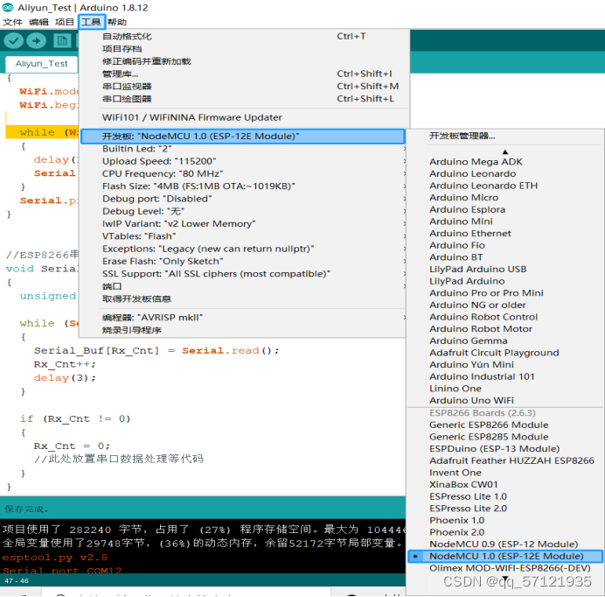
Task: Open the 项目 menu
Action: (x=65, y=22)
